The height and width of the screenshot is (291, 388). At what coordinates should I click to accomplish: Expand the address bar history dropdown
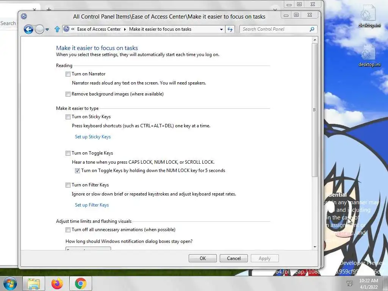click(x=221, y=29)
